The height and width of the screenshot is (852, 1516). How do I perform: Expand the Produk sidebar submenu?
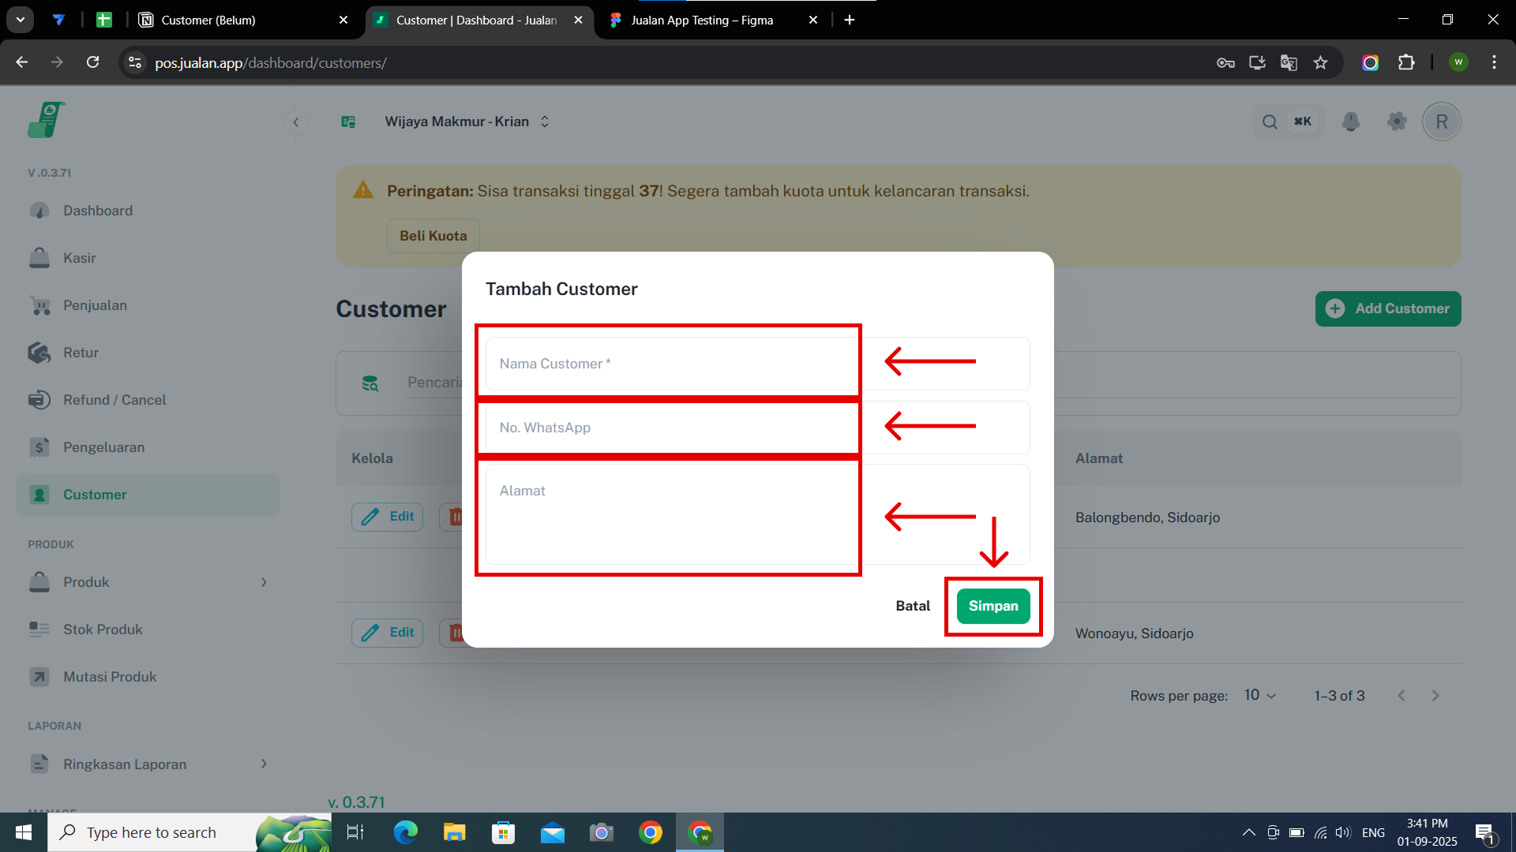point(264,582)
